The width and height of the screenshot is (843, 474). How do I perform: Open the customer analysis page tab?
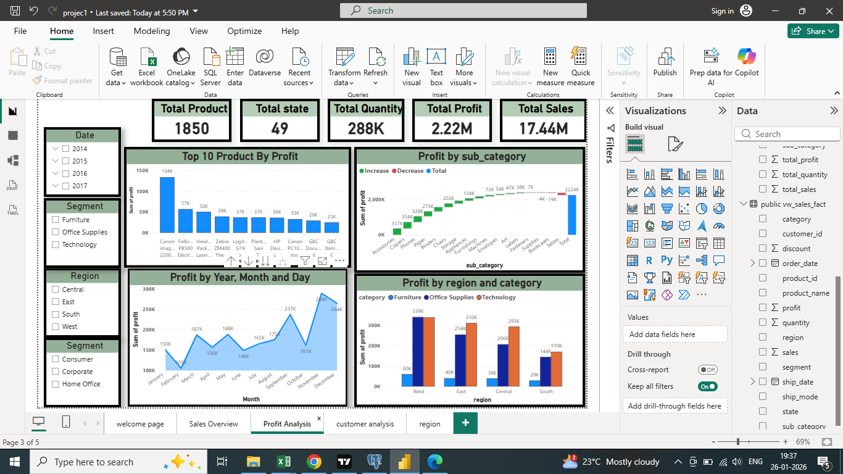tap(365, 424)
